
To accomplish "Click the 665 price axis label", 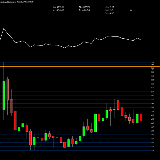I will [152, 80].
